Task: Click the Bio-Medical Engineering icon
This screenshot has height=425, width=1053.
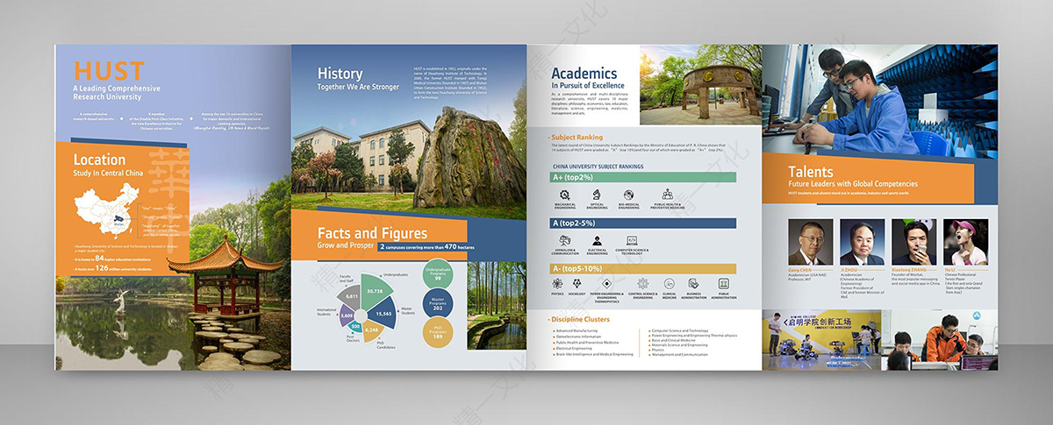Action: 629,195
